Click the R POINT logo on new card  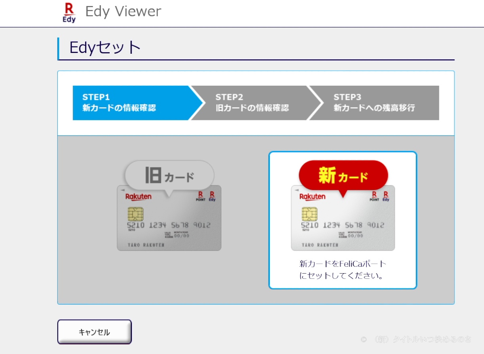click(374, 196)
